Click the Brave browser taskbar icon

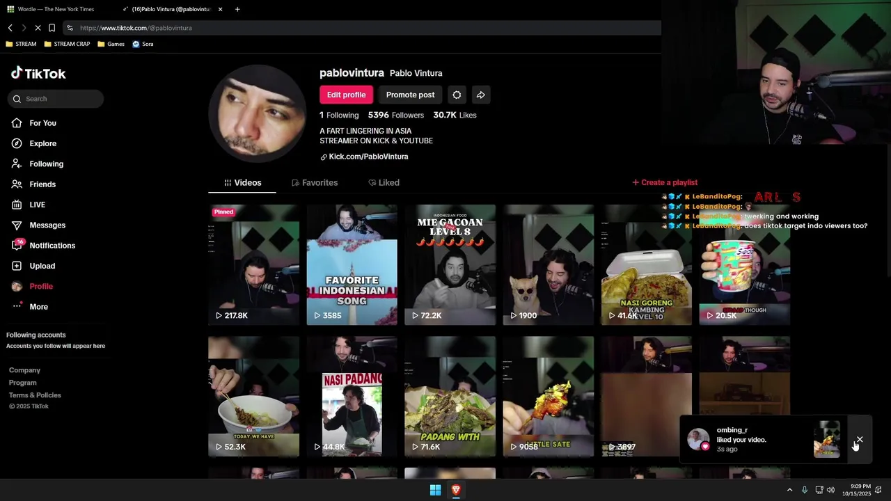pos(456,490)
